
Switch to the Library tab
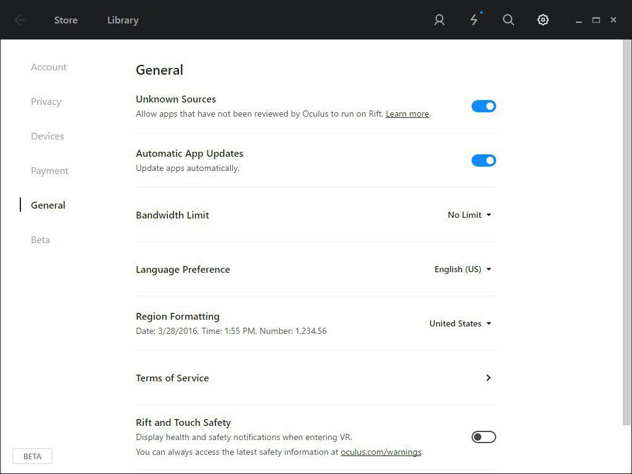pyautogui.click(x=123, y=20)
